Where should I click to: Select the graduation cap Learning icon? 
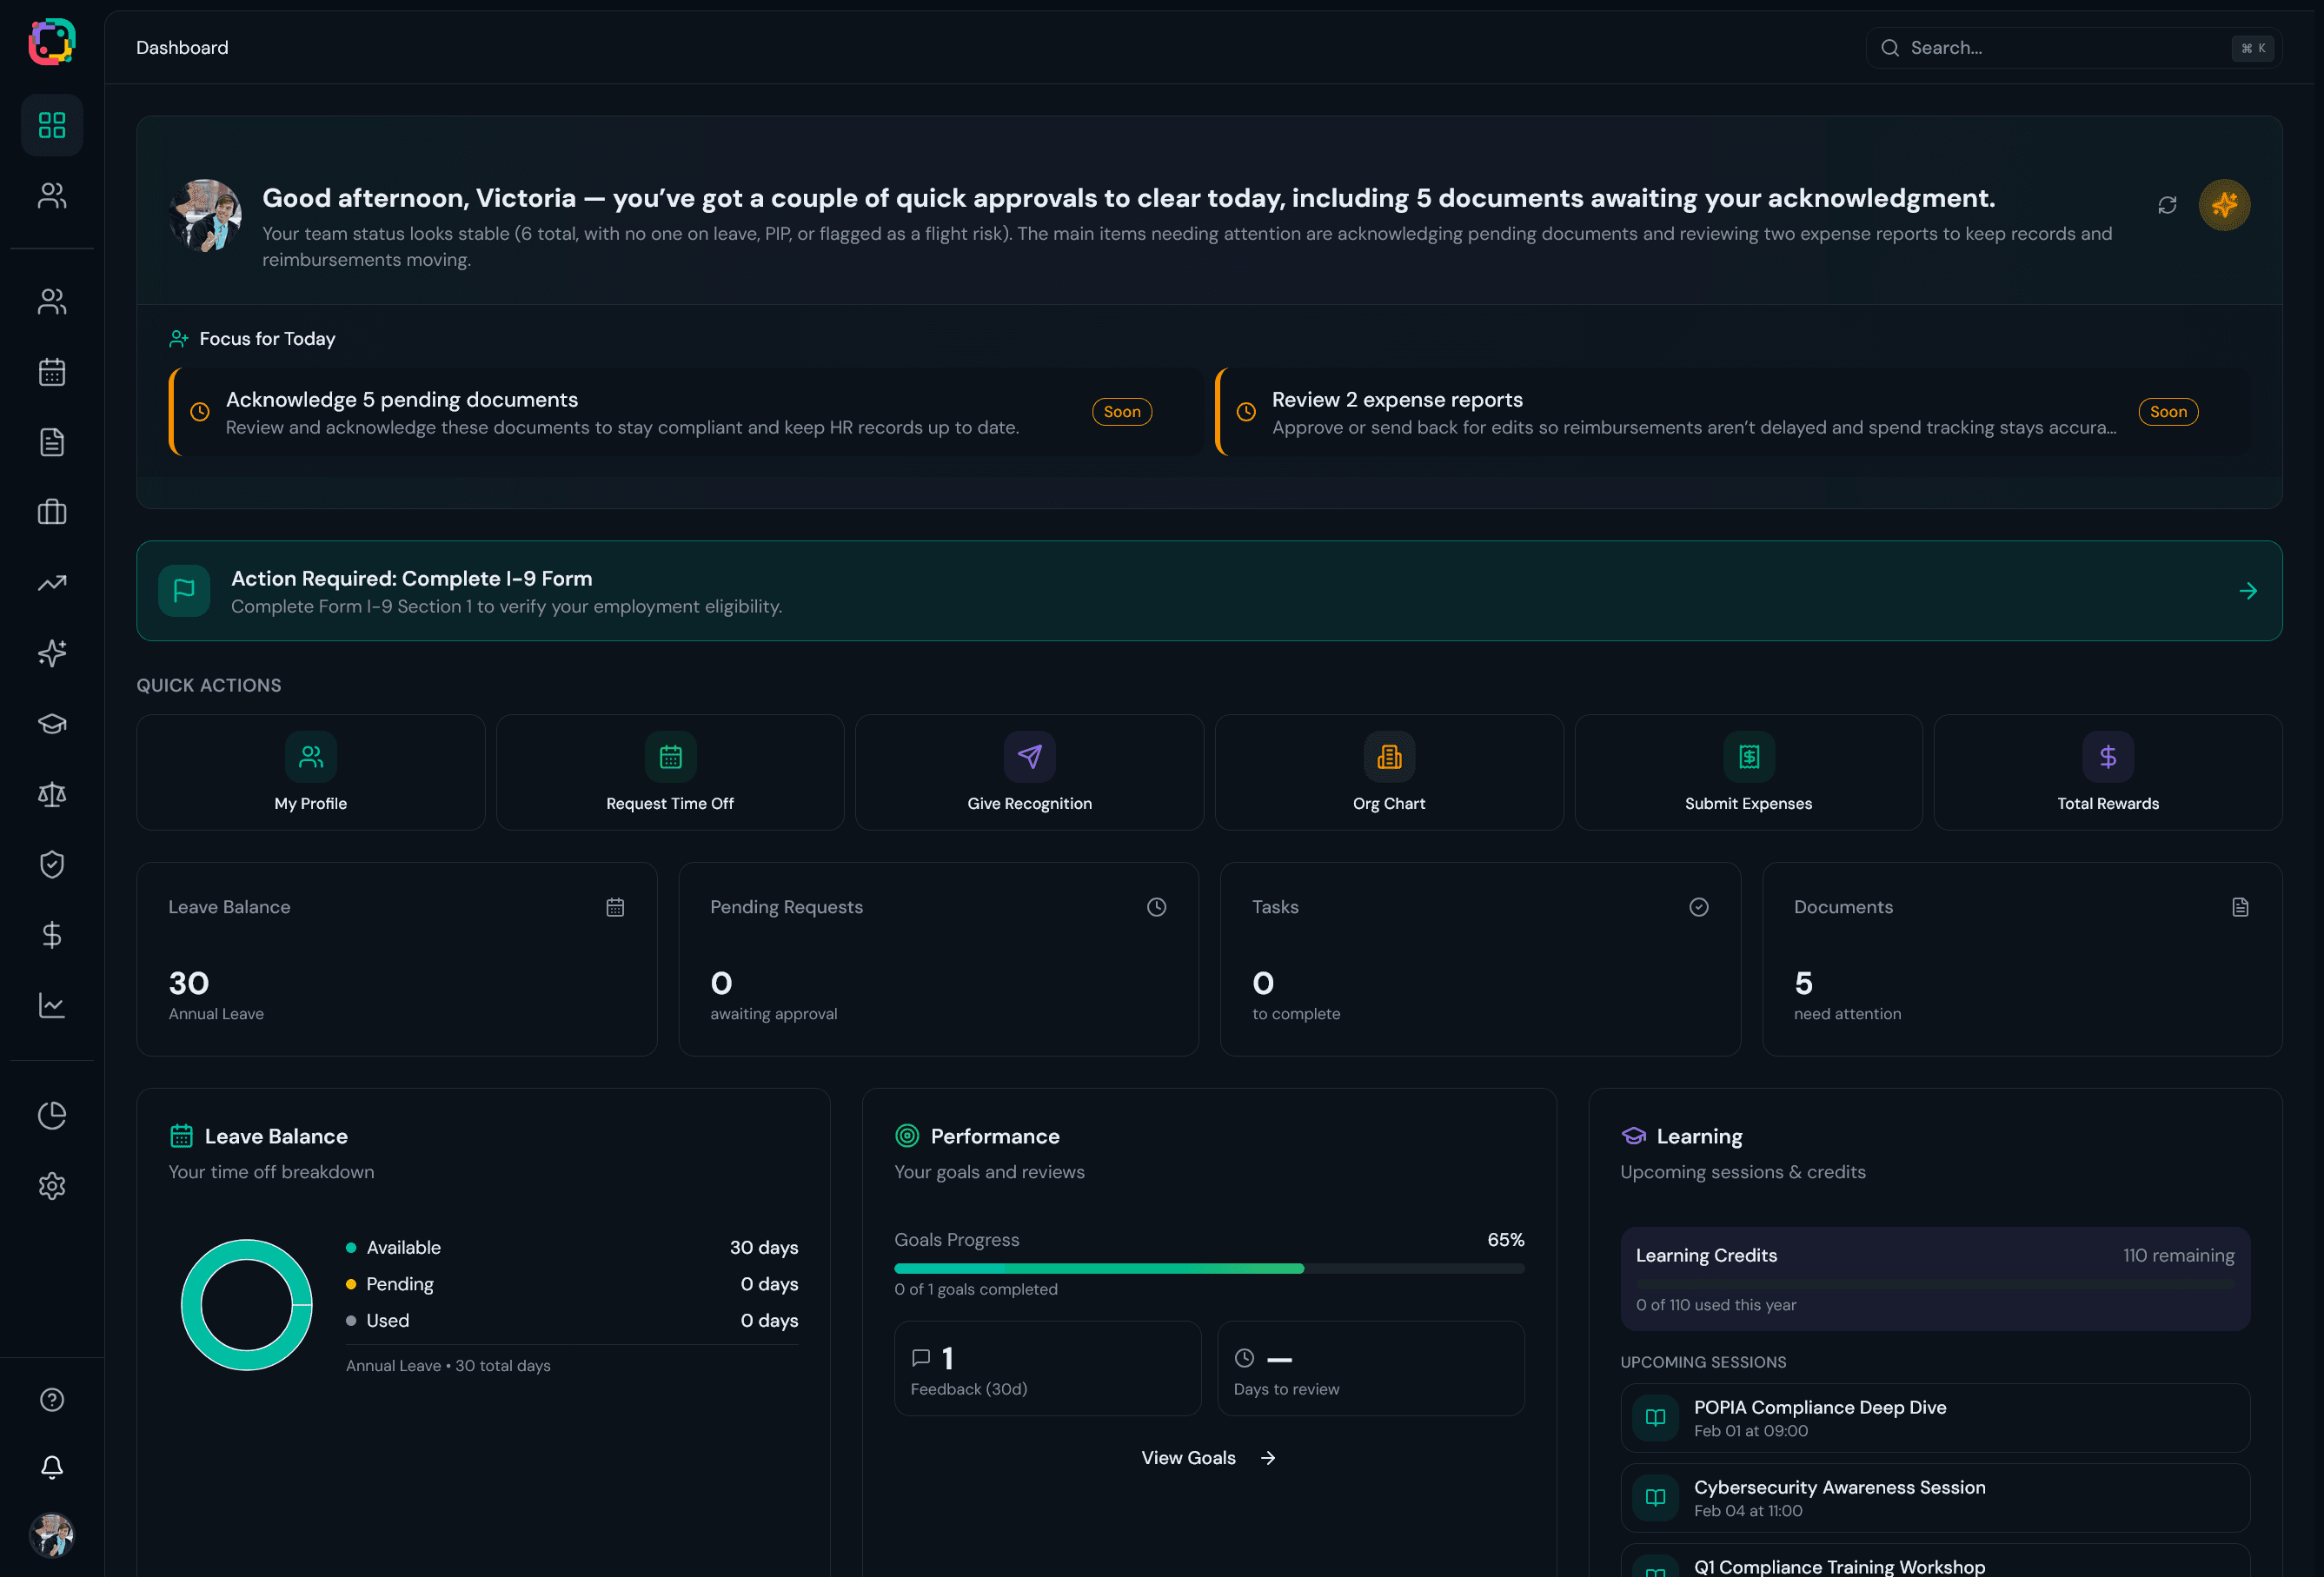point(51,724)
